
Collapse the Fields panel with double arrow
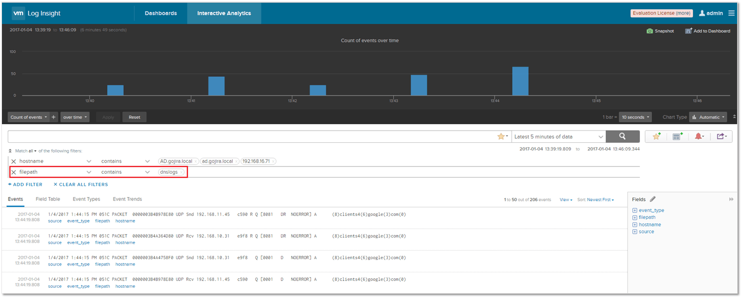click(x=731, y=199)
